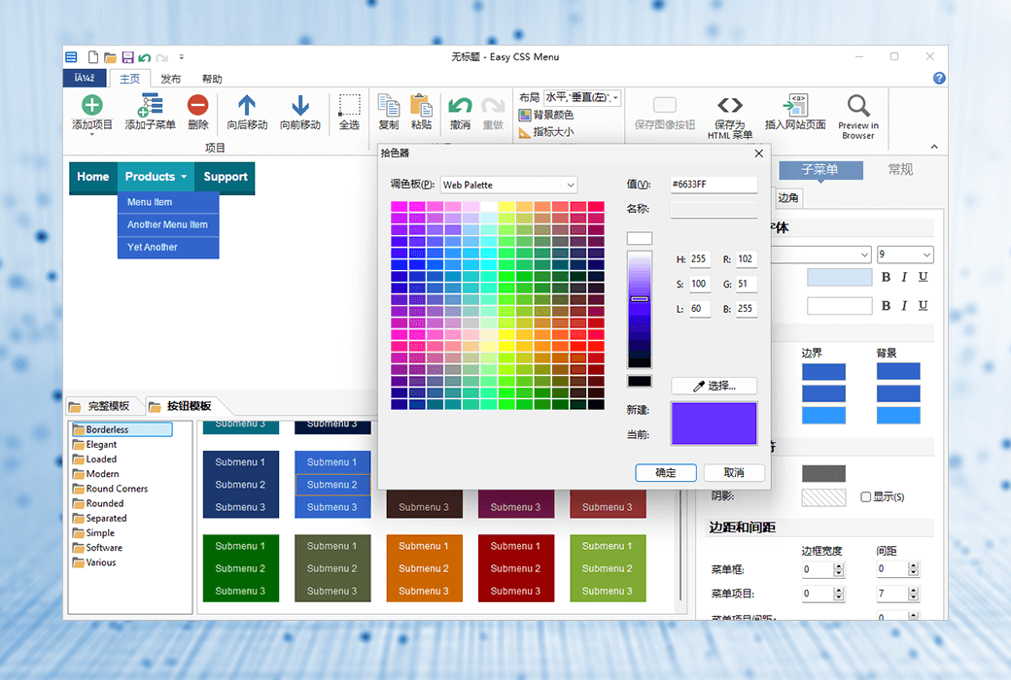Select the Software template folder

tap(97, 548)
